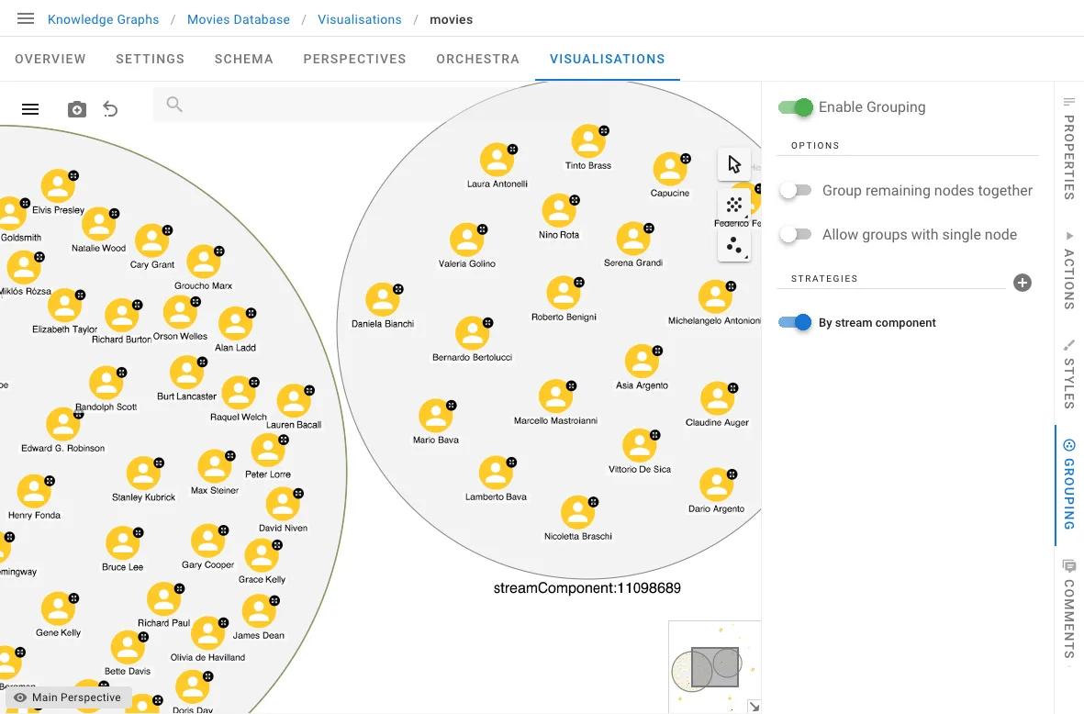1084x714 pixels.
Task: Go to Knowledge Graphs breadcrumb
Action: point(103,19)
